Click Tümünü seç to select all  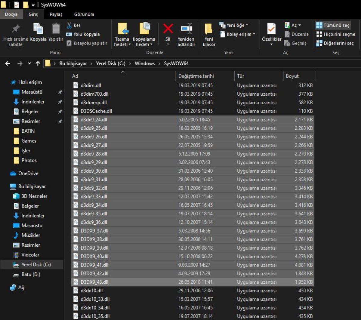click(x=333, y=25)
